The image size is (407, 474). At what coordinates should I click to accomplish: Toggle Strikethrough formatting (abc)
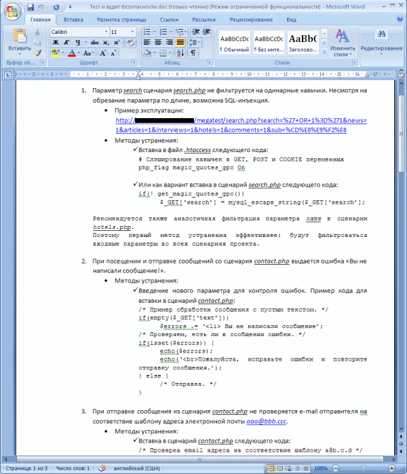[x=94, y=42]
